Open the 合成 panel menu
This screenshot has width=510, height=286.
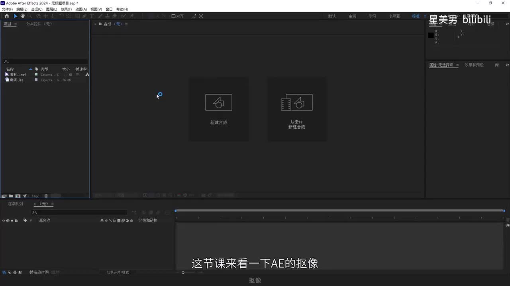coord(126,24)
